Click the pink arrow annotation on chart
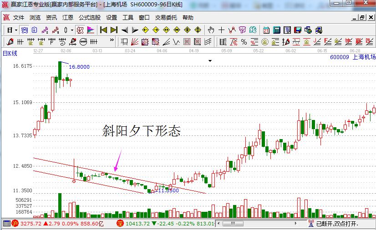This screenshot has height=230, width=376. pos(117,161)
